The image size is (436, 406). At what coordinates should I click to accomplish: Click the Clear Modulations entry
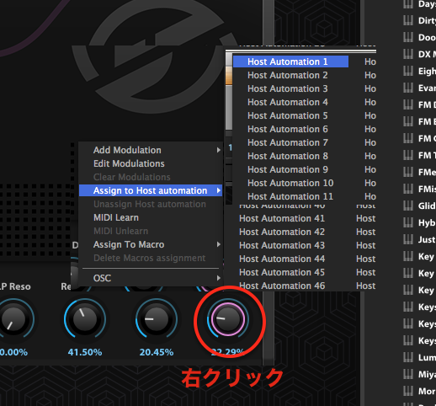coord(132,177)
